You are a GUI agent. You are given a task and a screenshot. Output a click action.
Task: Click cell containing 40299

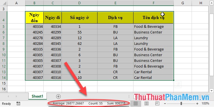click(x=52, y=32)
